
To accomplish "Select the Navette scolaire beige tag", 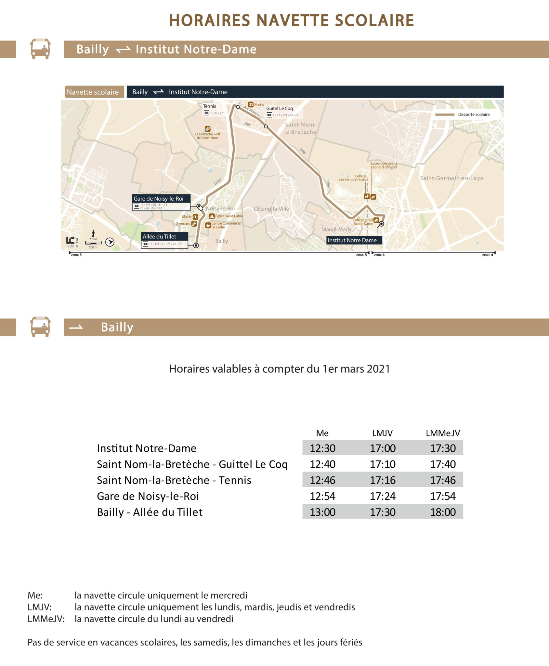I will 94,92.
